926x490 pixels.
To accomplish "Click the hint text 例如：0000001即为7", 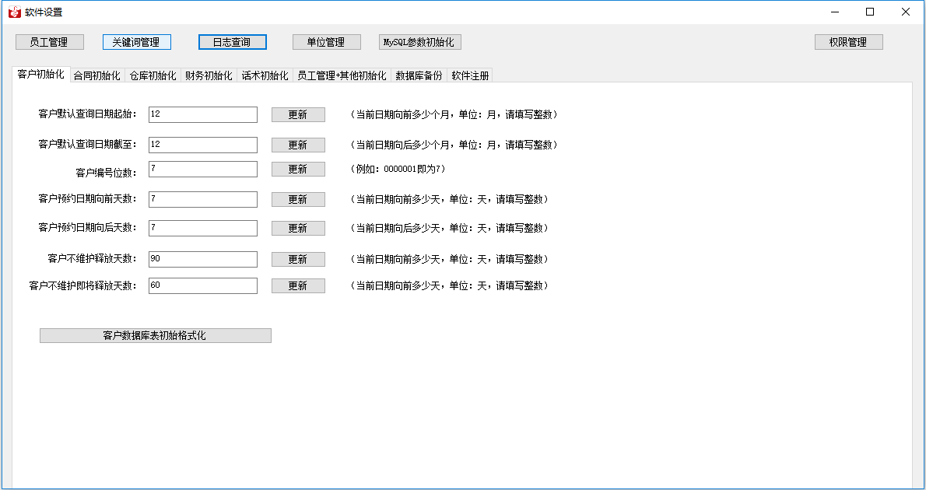I will [398, 169].
